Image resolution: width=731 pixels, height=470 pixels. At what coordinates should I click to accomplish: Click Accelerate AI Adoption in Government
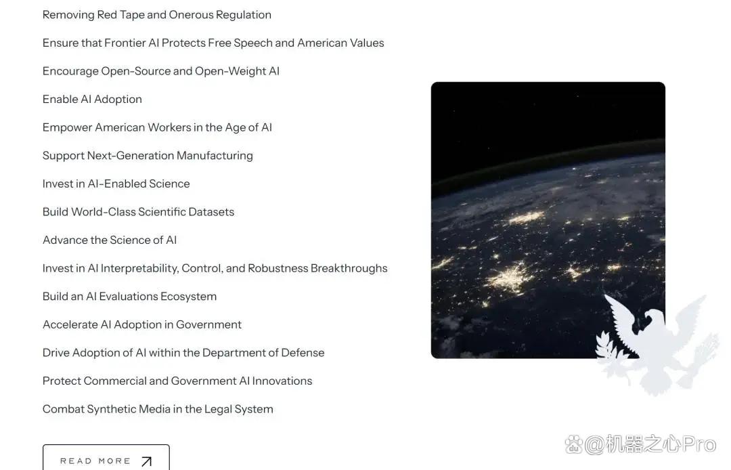pyautogui.click(x=142, y=324)
